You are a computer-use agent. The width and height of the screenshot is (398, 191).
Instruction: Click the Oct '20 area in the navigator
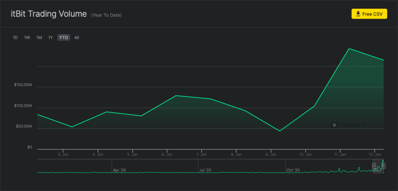click(x=293, y=170)
